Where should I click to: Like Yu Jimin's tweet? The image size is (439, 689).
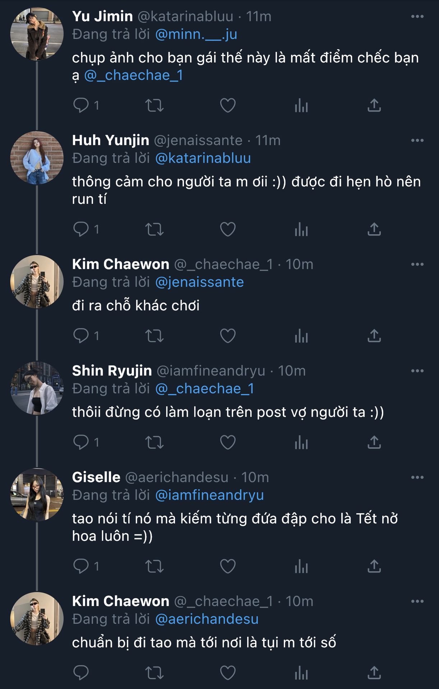coord(228,105)
